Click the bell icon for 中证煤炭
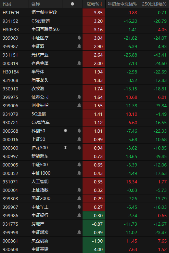Viewport: 169px width, 253px height. click(79, 232)
